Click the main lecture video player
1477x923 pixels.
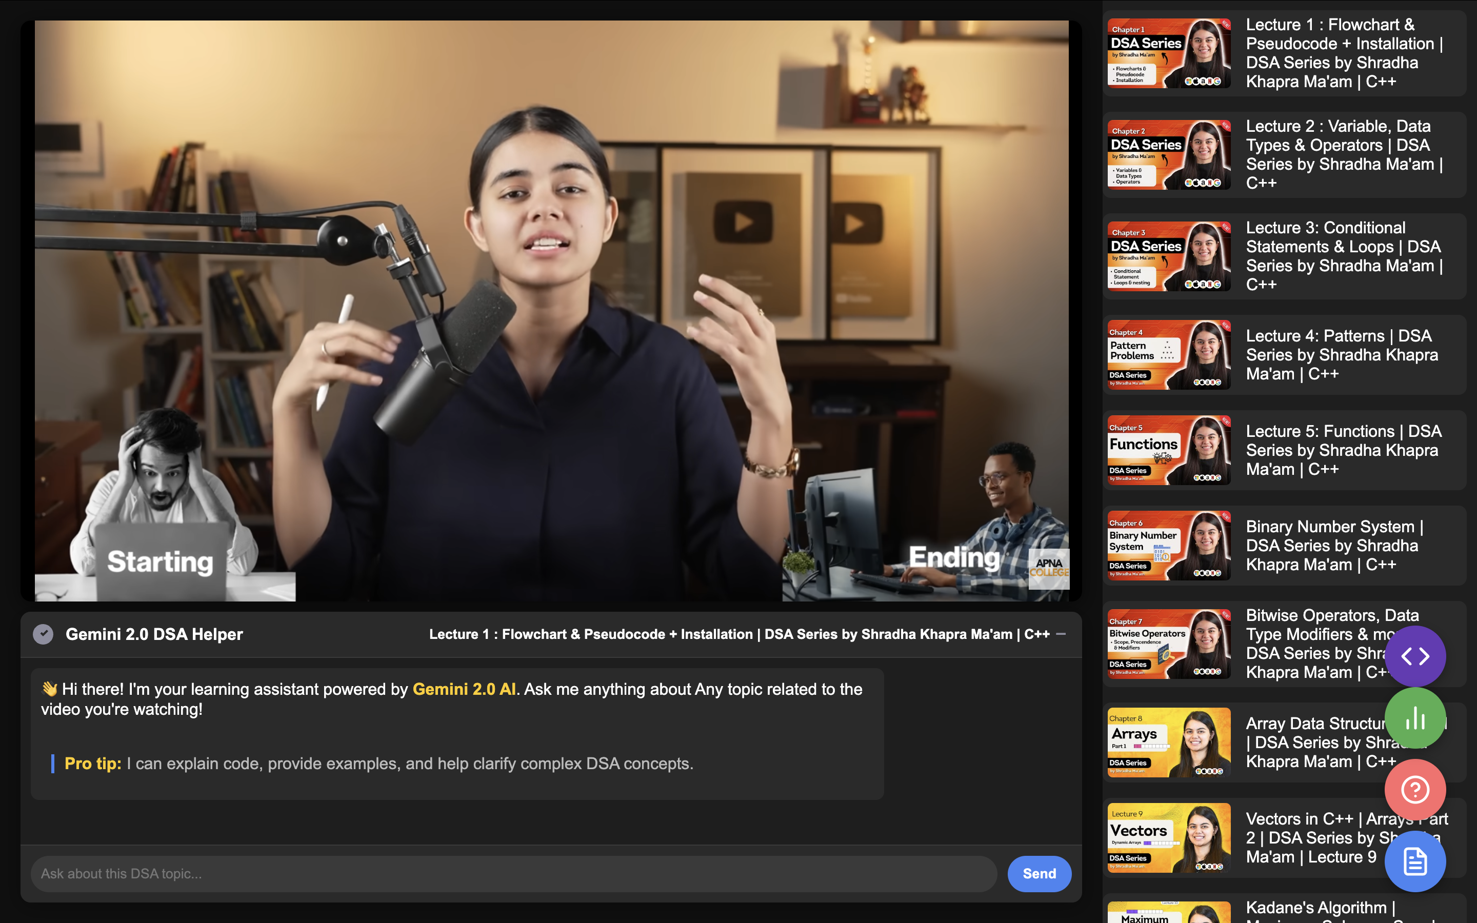tap(551, 311)
